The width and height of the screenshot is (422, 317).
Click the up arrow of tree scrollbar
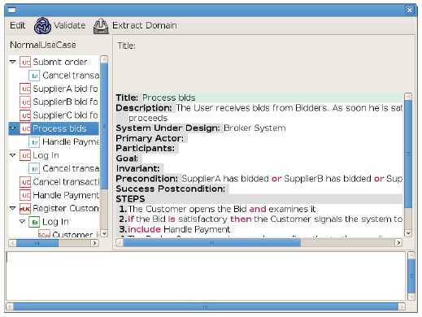coord(104,59)
